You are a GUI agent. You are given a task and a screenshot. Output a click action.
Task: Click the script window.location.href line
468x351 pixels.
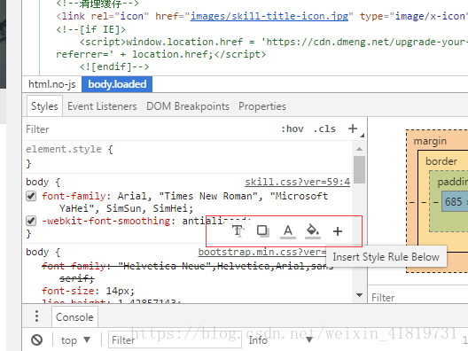tap(274, 42)
